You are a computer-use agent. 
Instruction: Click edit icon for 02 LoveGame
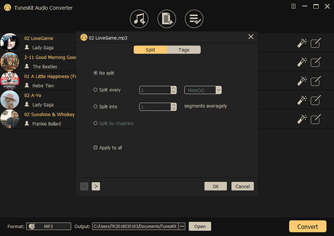point(316,43)
